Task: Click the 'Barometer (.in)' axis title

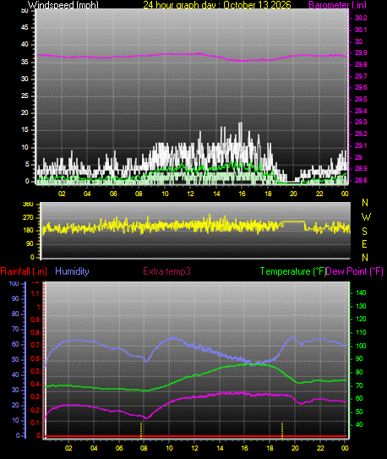Action: tap(337, 5)
